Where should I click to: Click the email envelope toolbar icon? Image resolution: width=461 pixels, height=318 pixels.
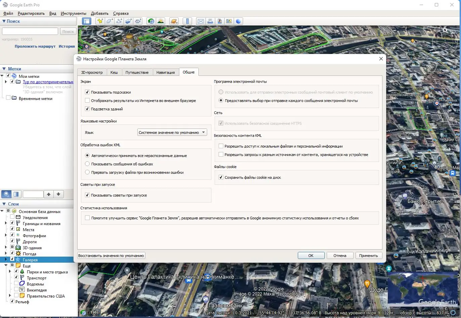pyautogui.click(x=201, y=21)
